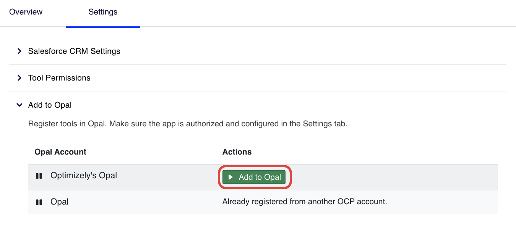Click the pause icon beside the Opal account
The height and width of the screenshot is (245, 516).
pos(39,202)
